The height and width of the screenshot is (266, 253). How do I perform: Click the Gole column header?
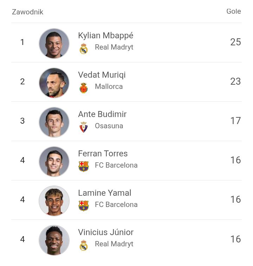click(234, 11)
